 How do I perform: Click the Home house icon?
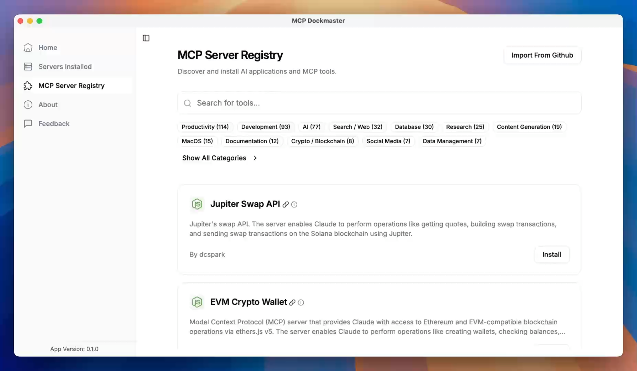pyautogui.click(x=28, y=48)
